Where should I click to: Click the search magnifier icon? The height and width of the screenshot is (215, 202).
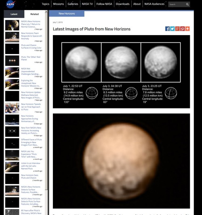pos(187,4)
